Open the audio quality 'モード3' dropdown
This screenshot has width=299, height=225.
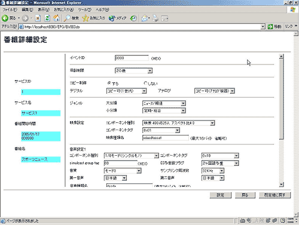pos(123,171)
